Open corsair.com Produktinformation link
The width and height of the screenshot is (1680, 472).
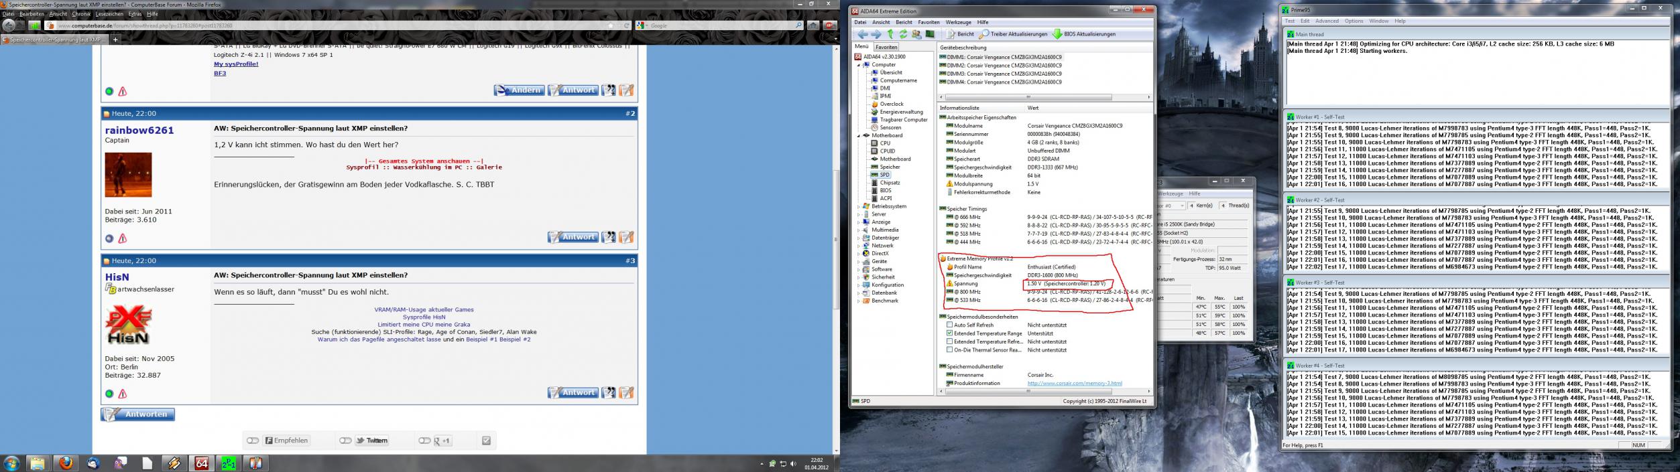point(1074,384)
